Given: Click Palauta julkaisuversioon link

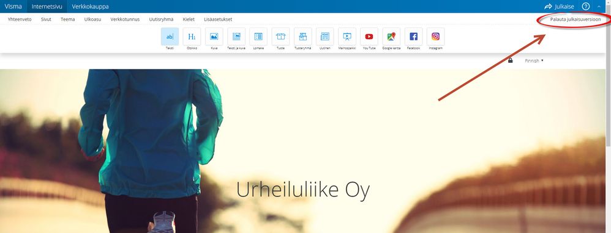Looking at the screenshot, I should 575,19.
